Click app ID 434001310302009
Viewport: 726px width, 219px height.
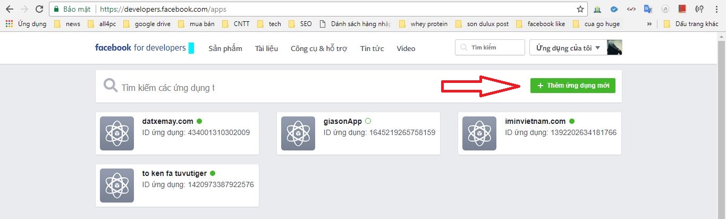219,132
